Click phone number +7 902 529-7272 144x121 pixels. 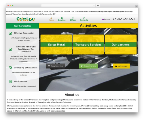pyautogui.click(x=124, y=19)
